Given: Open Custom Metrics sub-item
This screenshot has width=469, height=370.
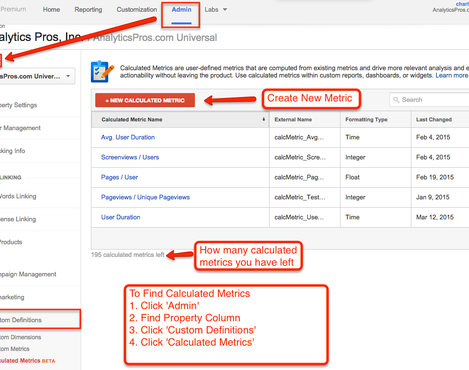Looking at the screenshot, I should (x=15, y=349).
